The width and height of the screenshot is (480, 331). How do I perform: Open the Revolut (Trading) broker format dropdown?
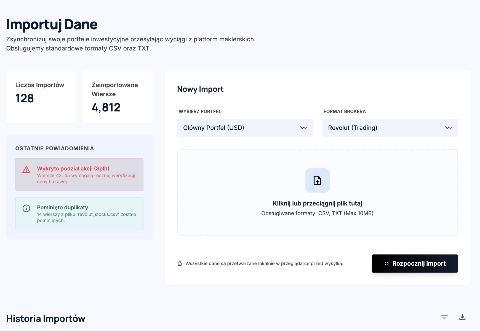pos(390,128)
